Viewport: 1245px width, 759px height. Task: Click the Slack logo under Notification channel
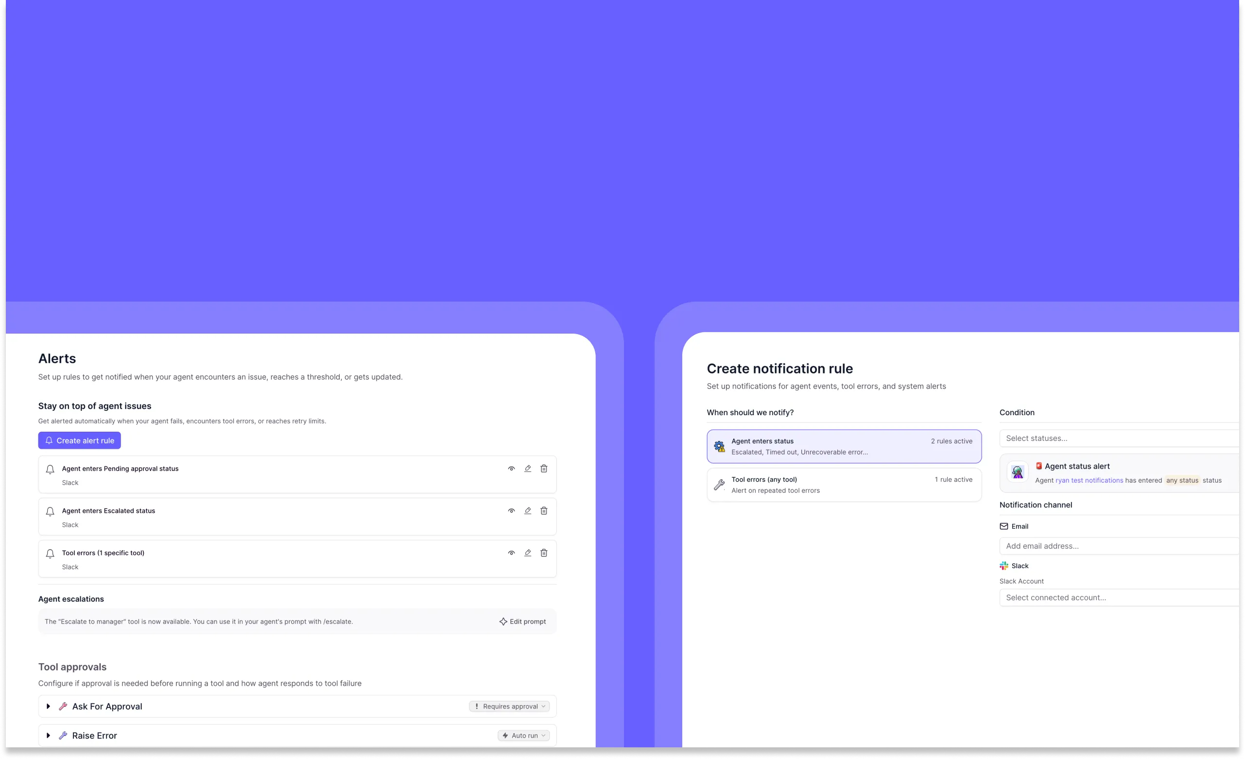coord(1003,566)
